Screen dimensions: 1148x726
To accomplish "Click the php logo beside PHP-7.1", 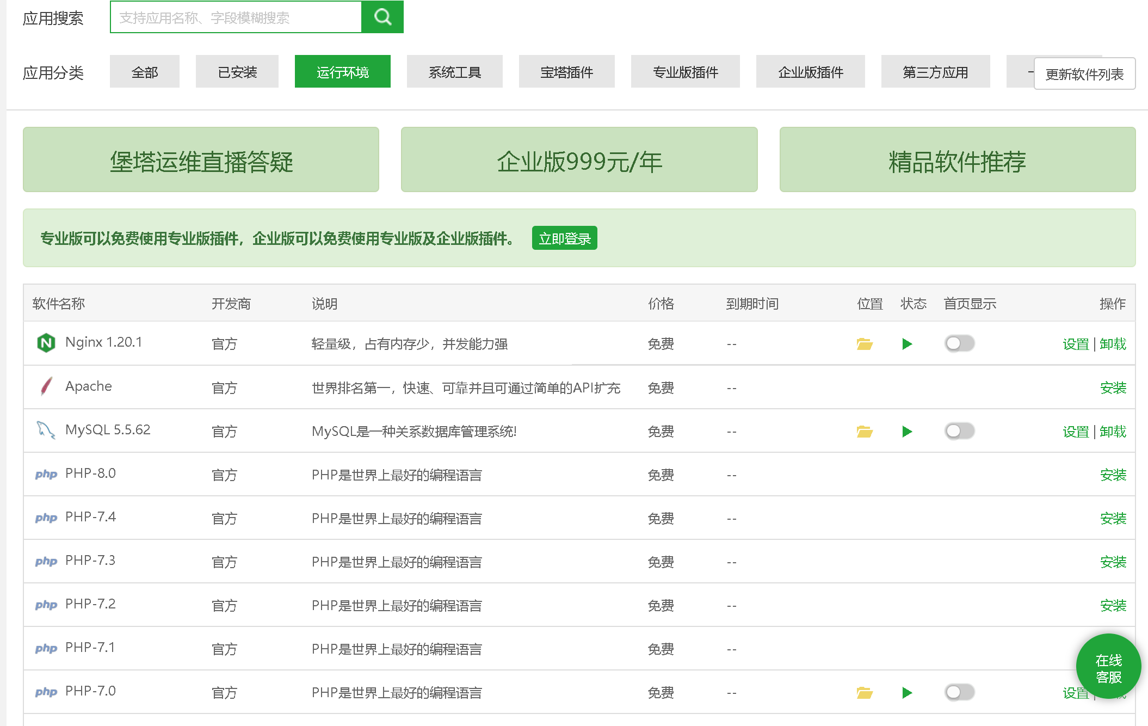I will (x=46, y=648).
